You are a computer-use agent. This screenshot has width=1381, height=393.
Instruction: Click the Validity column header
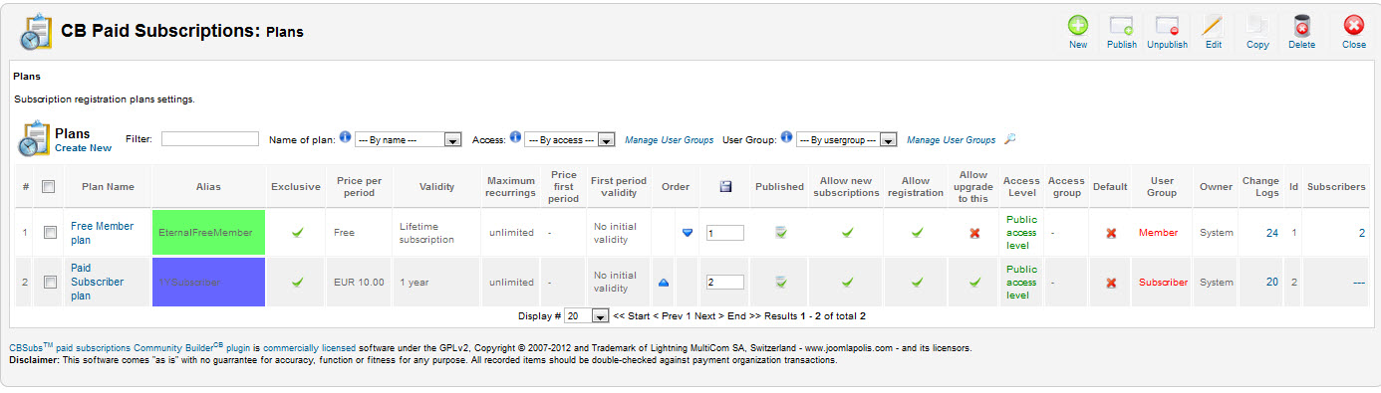pos(436,187)
